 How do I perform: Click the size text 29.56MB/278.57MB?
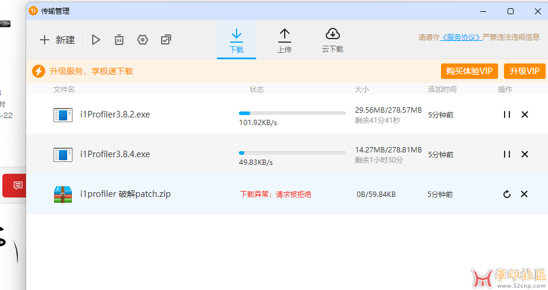click(388, 110)
